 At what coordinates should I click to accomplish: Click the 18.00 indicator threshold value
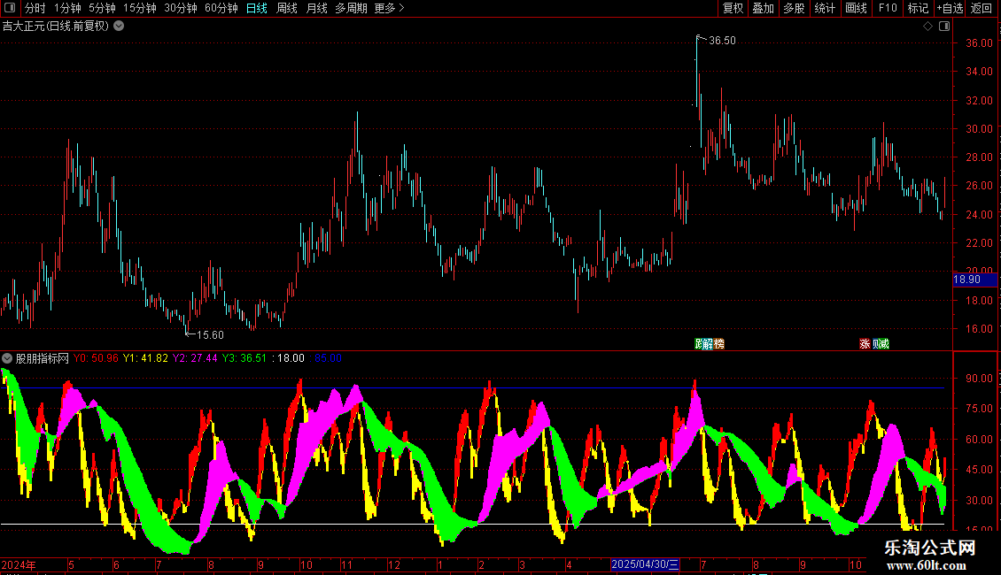click(291, 358)
